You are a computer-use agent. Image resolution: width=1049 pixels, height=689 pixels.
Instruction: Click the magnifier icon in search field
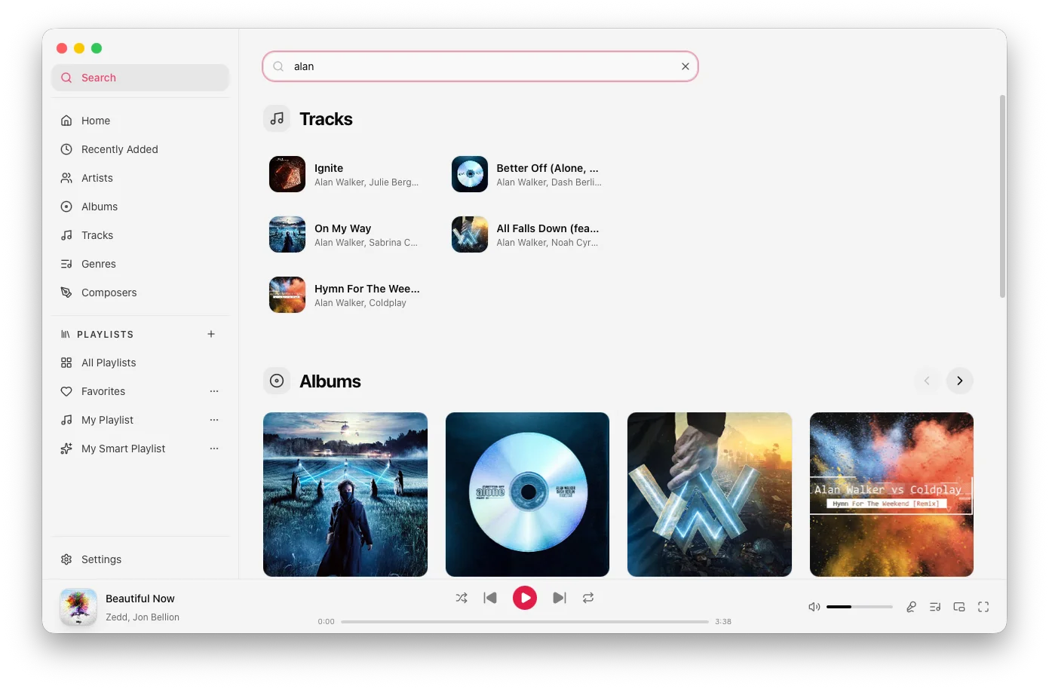278,66
